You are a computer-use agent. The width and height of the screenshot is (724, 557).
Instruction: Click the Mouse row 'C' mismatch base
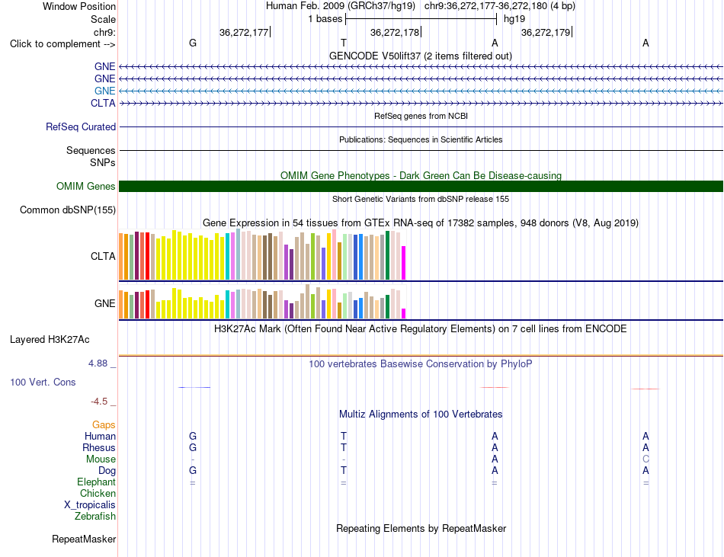coord(646,459)
